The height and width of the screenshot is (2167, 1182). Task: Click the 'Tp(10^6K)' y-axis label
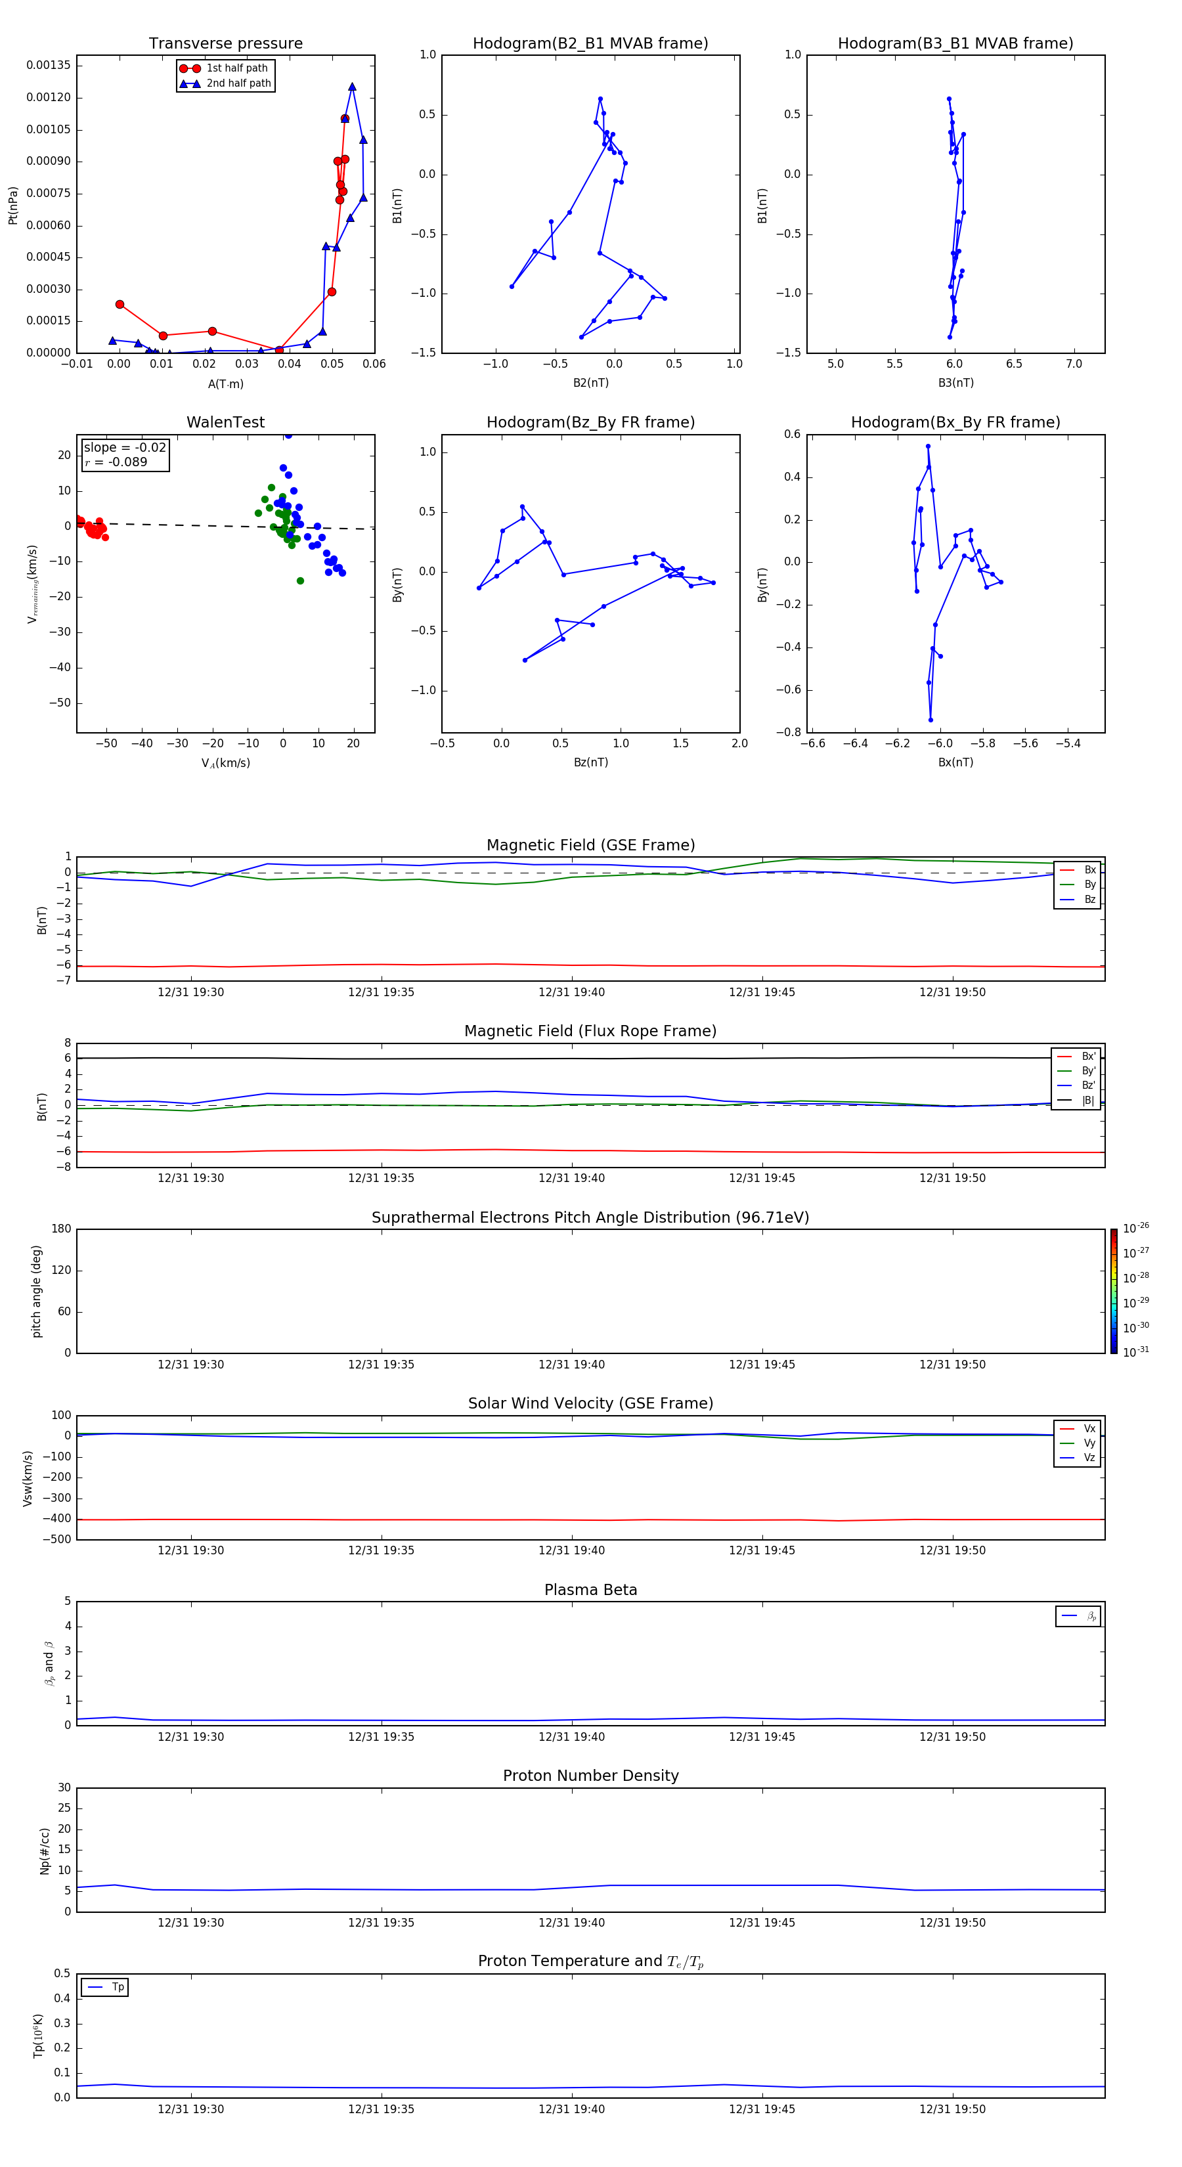pyautogui.click(x=38, y=2036)
